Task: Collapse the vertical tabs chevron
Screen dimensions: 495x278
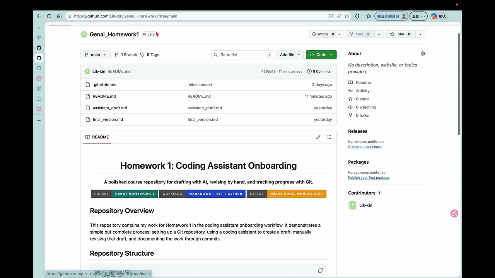Action: tap(39, 28)
